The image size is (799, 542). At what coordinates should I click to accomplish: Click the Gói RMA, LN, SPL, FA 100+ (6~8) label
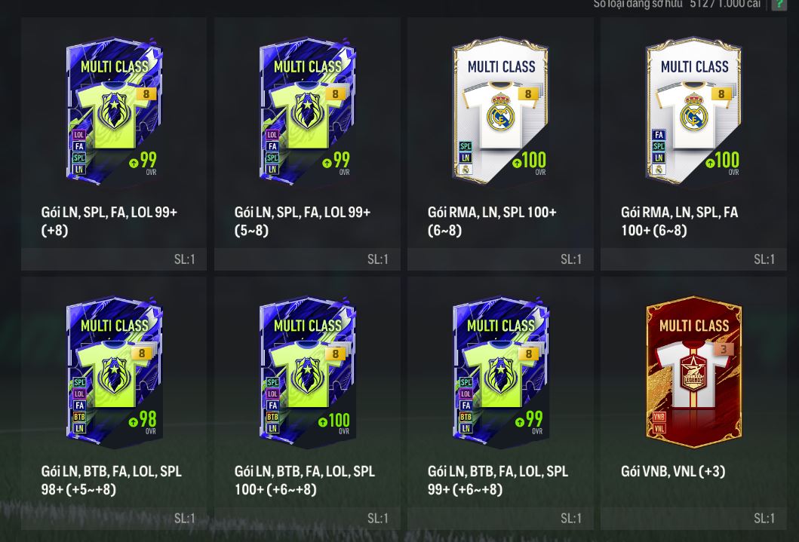[x=679, y=222]
